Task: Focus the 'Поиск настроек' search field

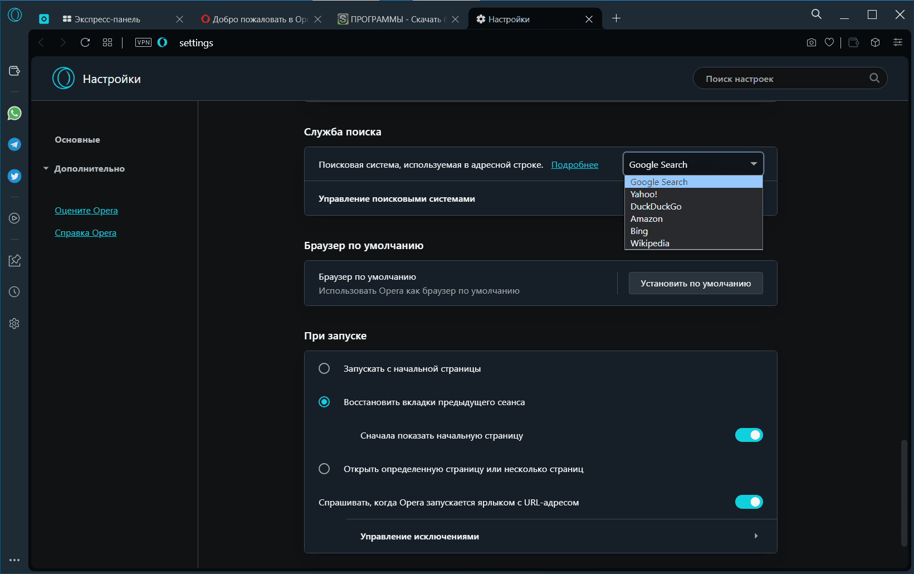Action: click(x=790, y=79)
